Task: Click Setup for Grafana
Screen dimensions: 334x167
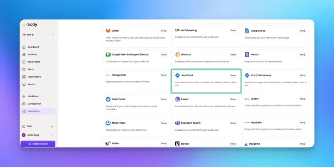Action: [233, 55]
